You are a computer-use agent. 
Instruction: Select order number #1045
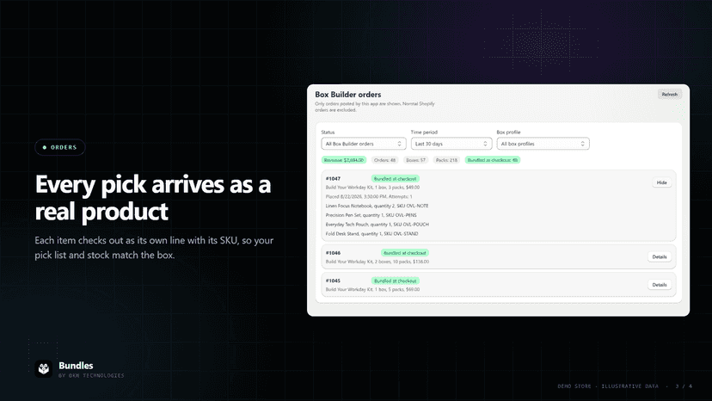(x=333, y=281)
